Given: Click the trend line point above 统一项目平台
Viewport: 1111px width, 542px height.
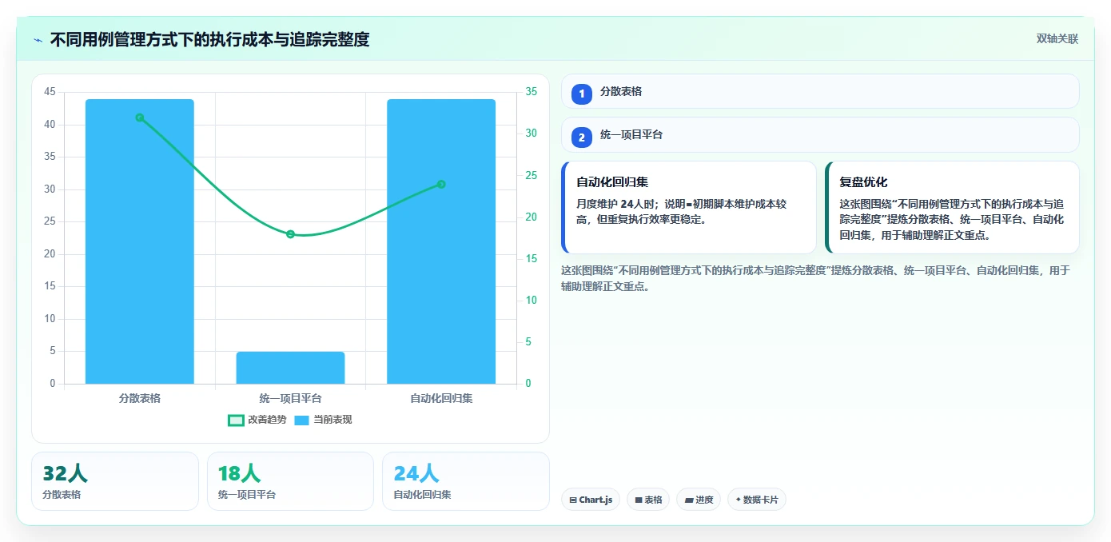Looking at the screenshot, I should 290,234.
